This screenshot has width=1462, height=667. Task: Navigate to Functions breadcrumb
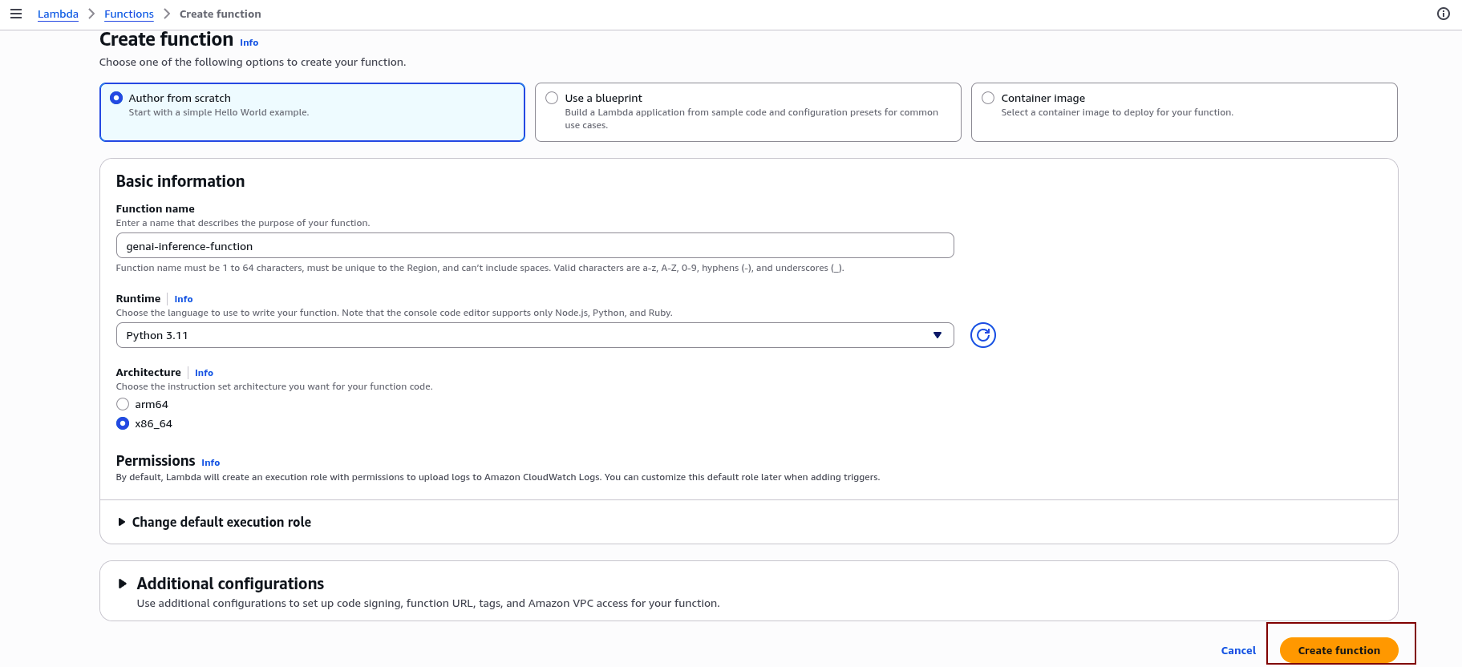pyautogui.click(x=128, y=14)
